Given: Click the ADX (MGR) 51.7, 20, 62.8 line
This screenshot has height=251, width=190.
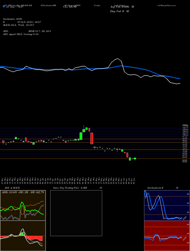Looking at the screenshot, I should [27, 31].
